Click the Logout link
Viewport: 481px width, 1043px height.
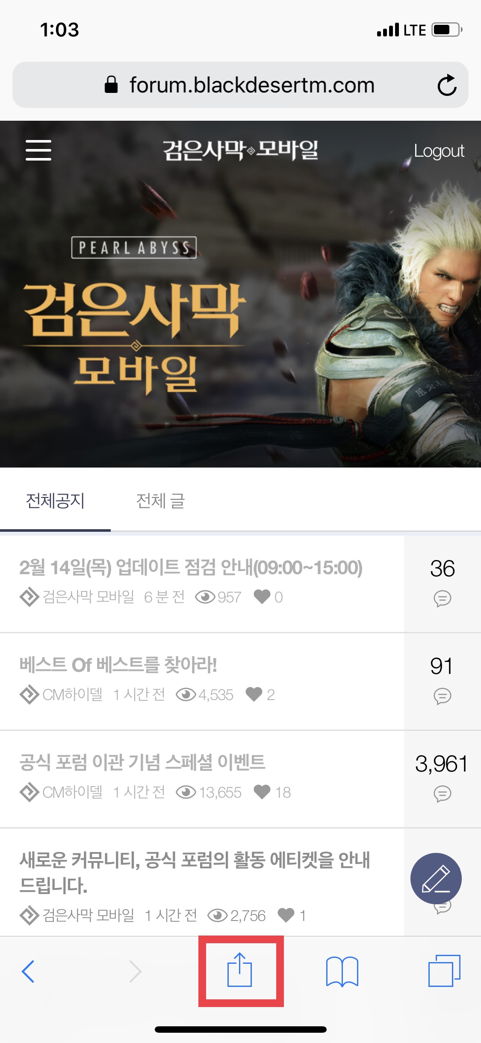[x=439, y=151]
